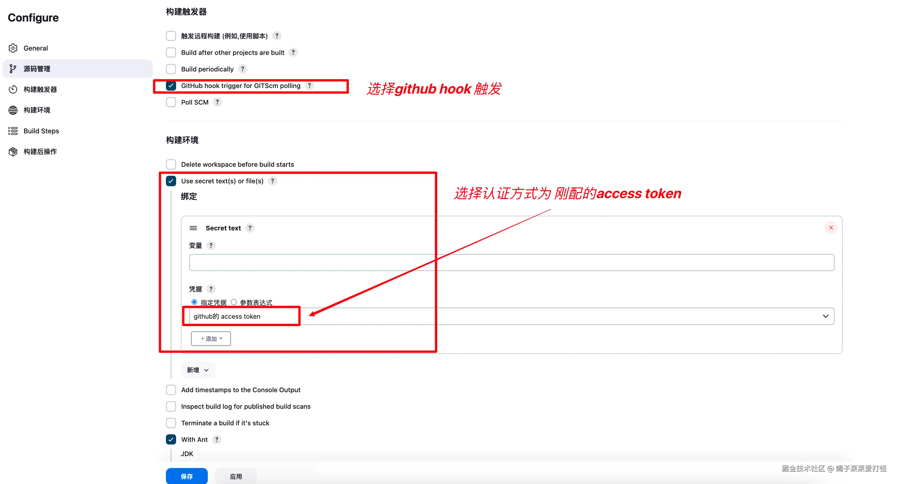The width and height of the screenshot is (898, 484).
Task: Remove Secret text binding with red X
Action: (x=831, y=227)
